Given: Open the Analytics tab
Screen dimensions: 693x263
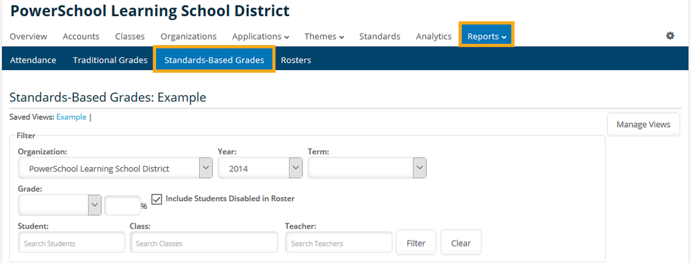Looking at the screenshot, I should [x=434, y=37].
